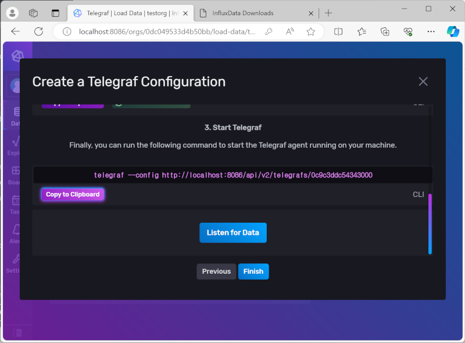This screenshot has height=343, width=465.
Task: Open the Copilot sidebar
Action: tap(453, 31)
